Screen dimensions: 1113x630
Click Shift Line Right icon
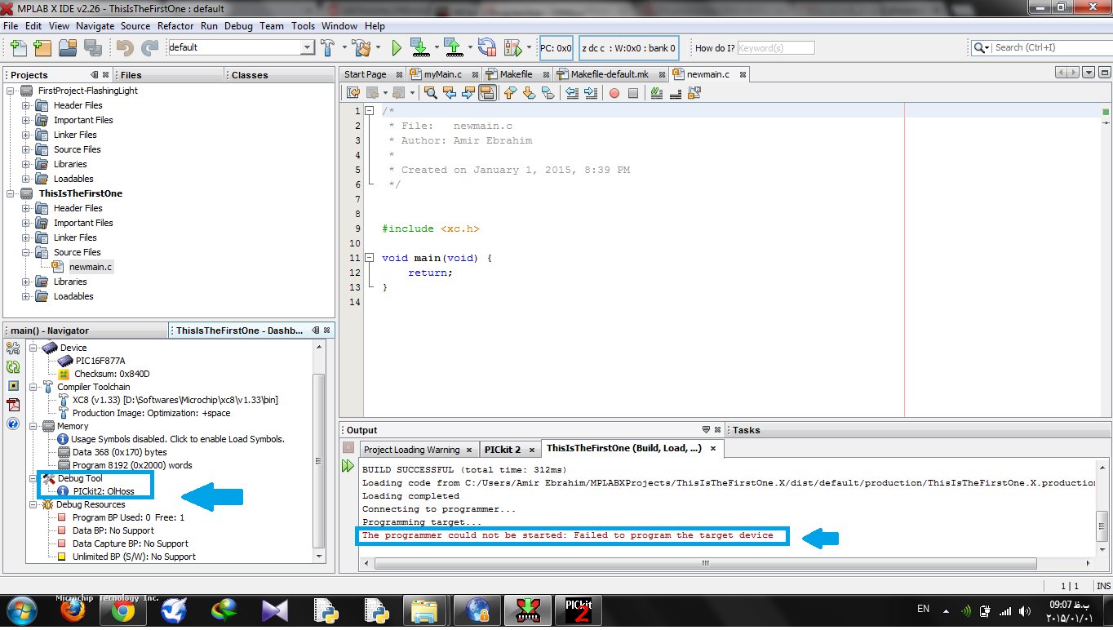590,93
